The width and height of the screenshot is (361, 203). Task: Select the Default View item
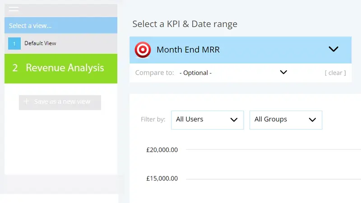(x=40, y=43)
